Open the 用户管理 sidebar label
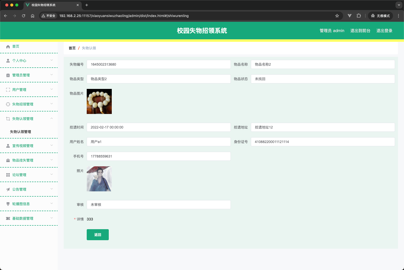 [x=19, y=90]
